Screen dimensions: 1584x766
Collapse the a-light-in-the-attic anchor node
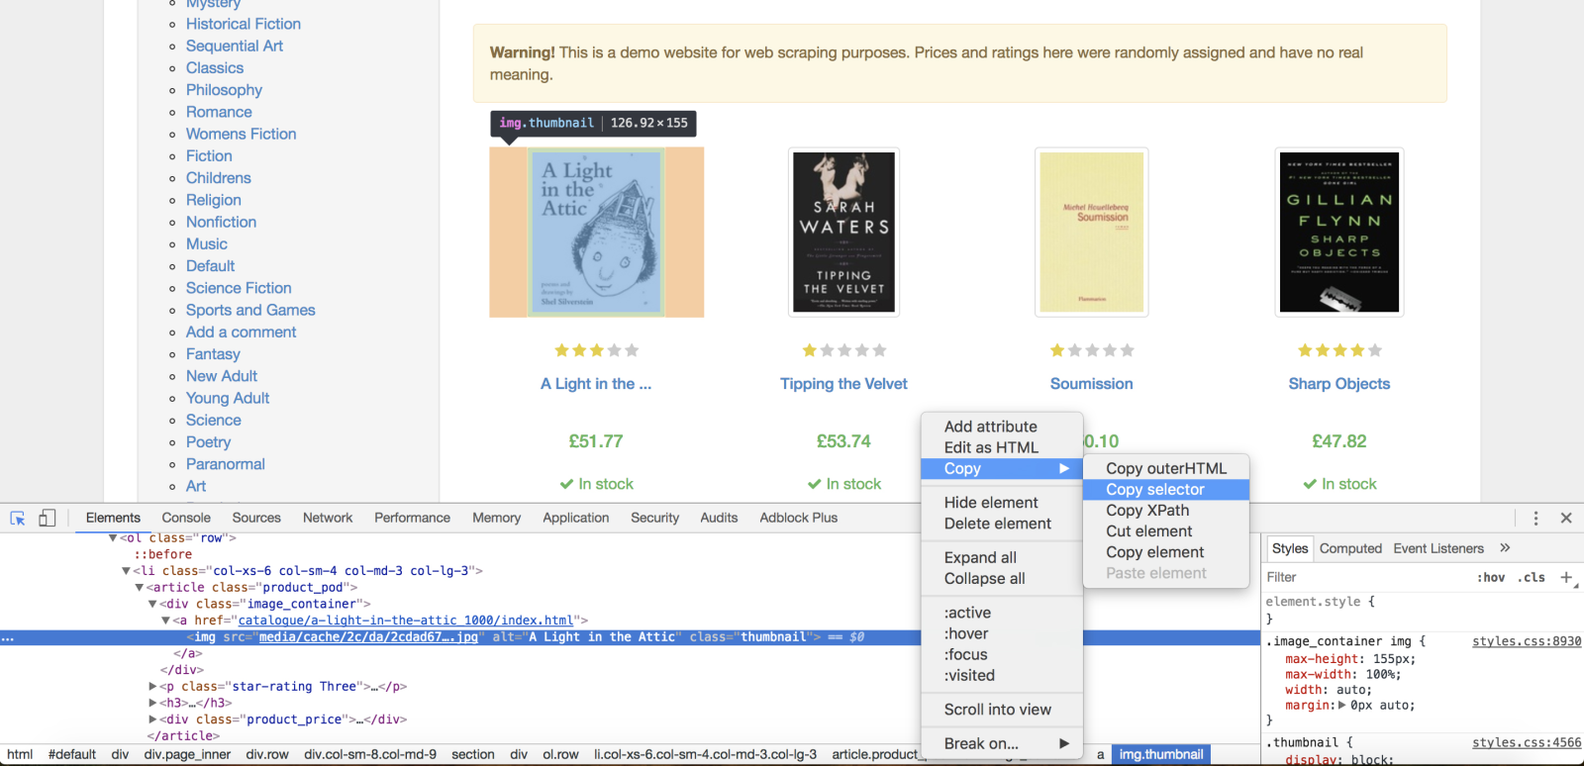(165, 621)
